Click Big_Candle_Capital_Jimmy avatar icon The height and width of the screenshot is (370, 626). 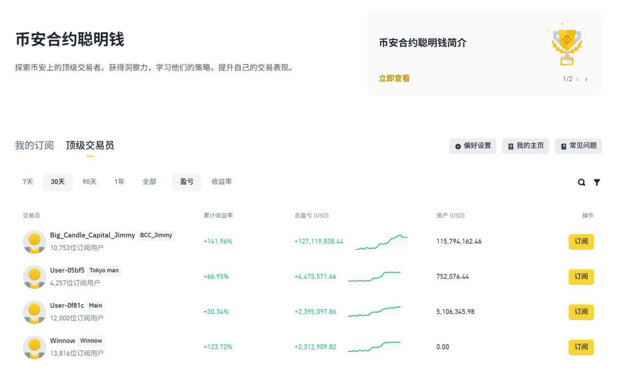tap(34, 242)
